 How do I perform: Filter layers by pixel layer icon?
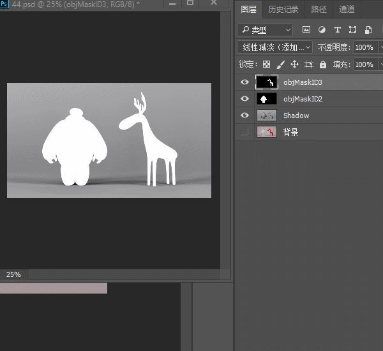[306, 30]
